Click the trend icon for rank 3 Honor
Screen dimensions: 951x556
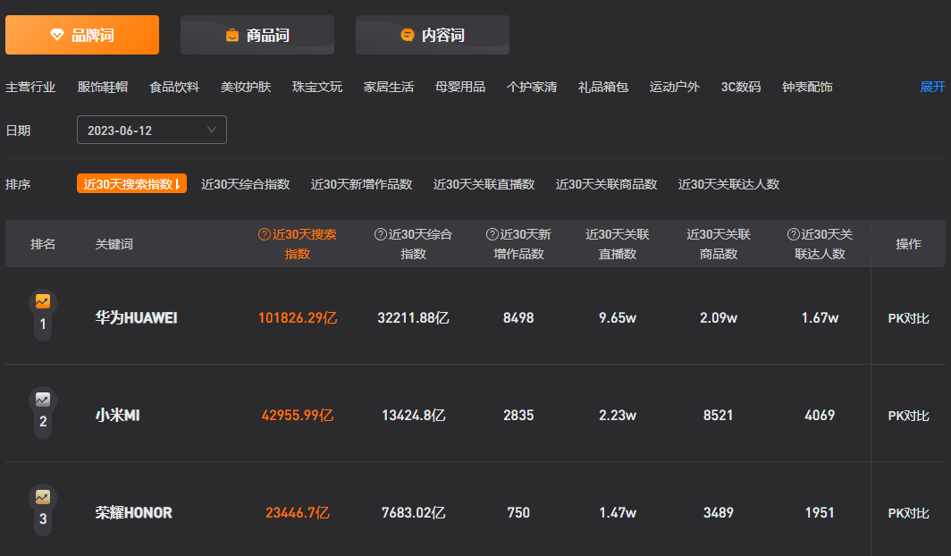tap(43, 497)
